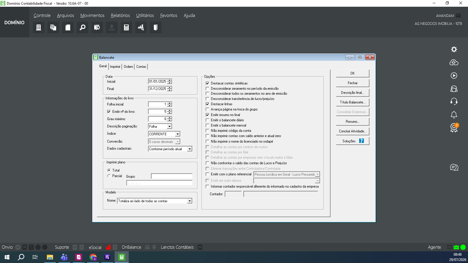
Task: Open the Índice dropdown showing CORRENTE
Action: (x=178, y=134)
